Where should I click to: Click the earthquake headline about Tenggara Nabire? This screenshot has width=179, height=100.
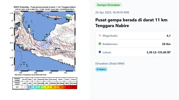[131, 23]
